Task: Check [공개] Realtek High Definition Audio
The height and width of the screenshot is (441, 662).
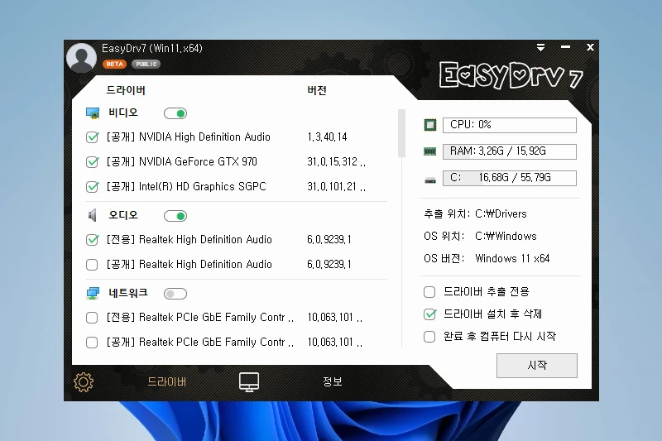Action: (92, 265)
